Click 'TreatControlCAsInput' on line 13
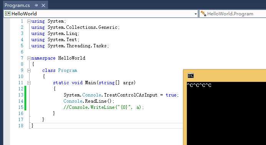Image resolution: width=266 pixels, height=145 pixels. (x=131, y=95)
